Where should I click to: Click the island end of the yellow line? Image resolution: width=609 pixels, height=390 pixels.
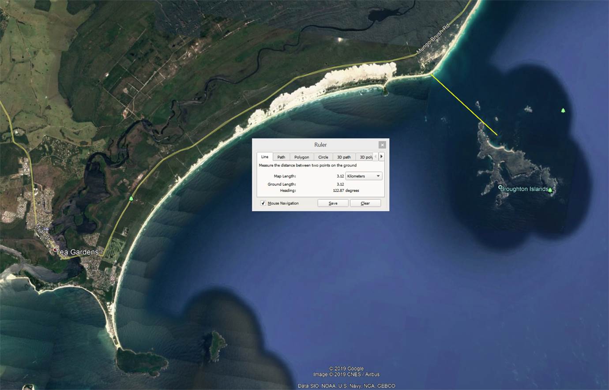(x=497, y=135)
